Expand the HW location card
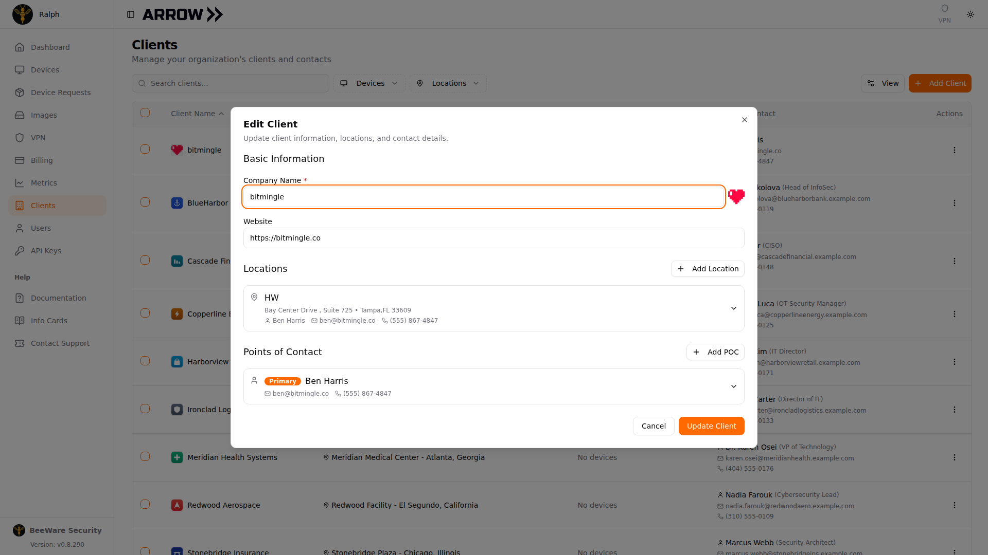The height and width of the screenshot is (555, 988). coord(734,308)
